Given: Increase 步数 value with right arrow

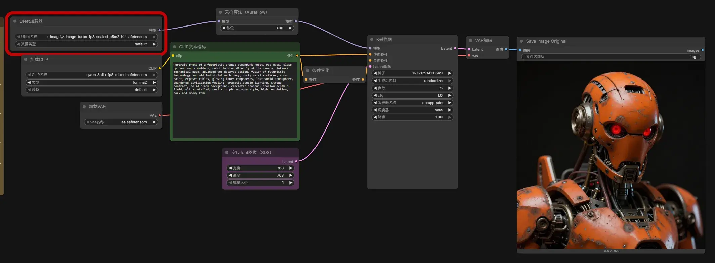Looking at the screenshot, I should point(450,88).
